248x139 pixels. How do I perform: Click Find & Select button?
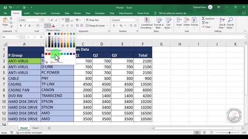click(x=230, y=23)
